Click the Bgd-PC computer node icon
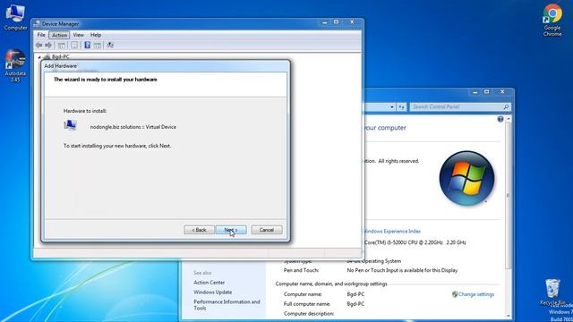This screenshot has width=573, height=322. coord(47,57)
